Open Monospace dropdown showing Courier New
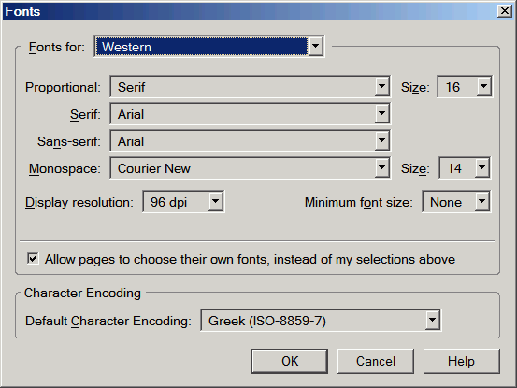517x388 pixels. coord(251,168)
